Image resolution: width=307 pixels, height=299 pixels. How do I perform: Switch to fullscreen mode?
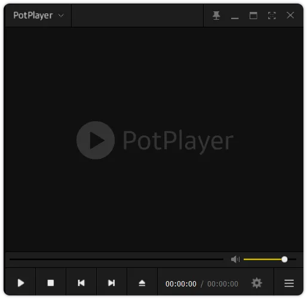(272, 16)
